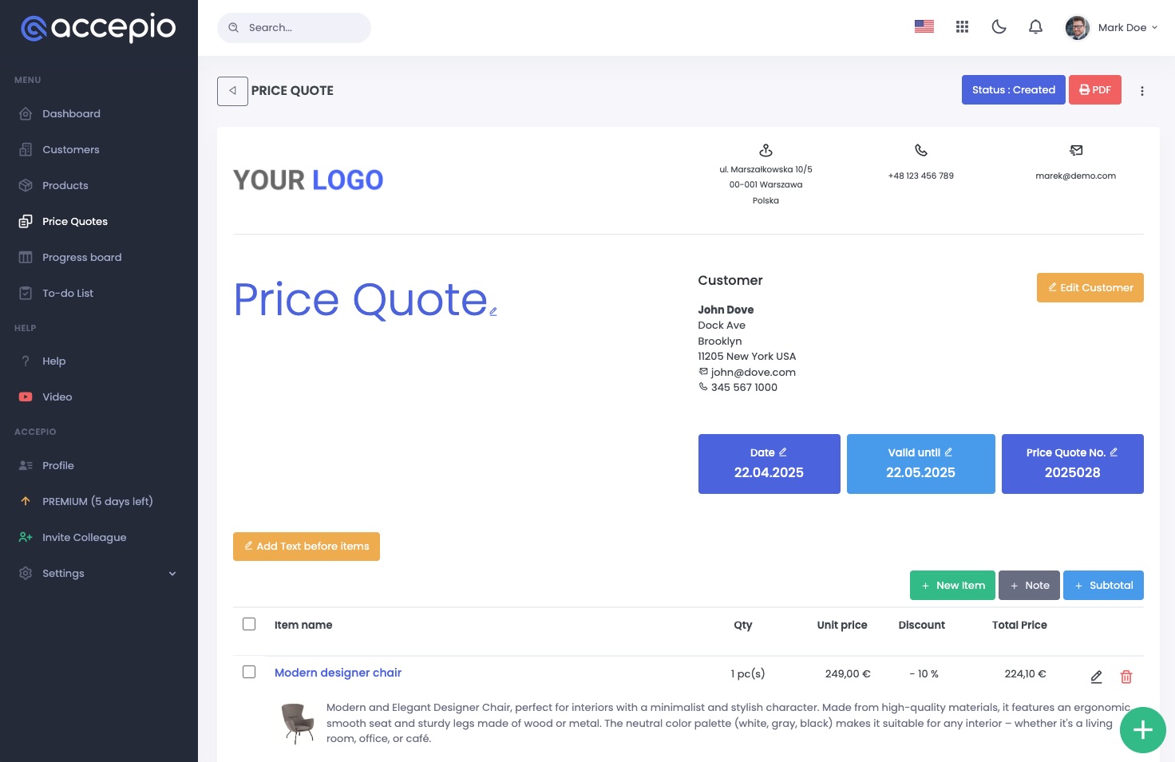This screenshot has height=762, width=1175.
Task: Open the Progress board menu item
Action: [81, 257]
